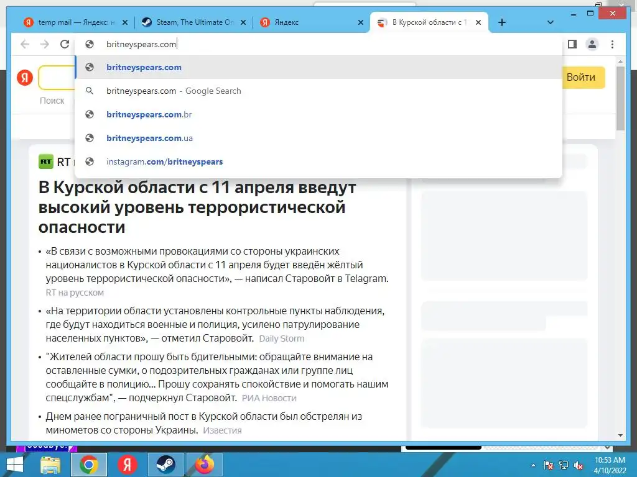Close the Steam tab
The width and height of the screenshot is (637, 477).
tap(243, 23)
